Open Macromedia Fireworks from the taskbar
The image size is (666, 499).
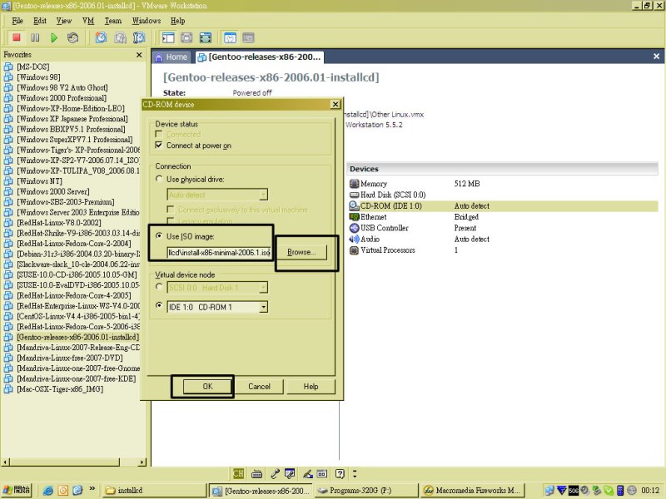[x=472, y=491]
